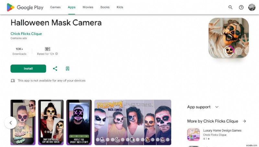Go to More by Chick Flicks Clique arrow
The height and width of the screenshot is (147, 259).
click(244, 121)
